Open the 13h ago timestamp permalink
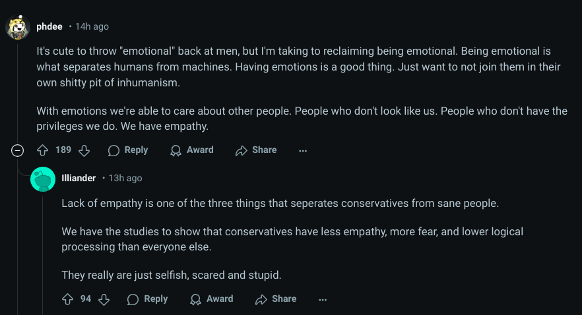582x315 pixels. [x=125, y=178]
